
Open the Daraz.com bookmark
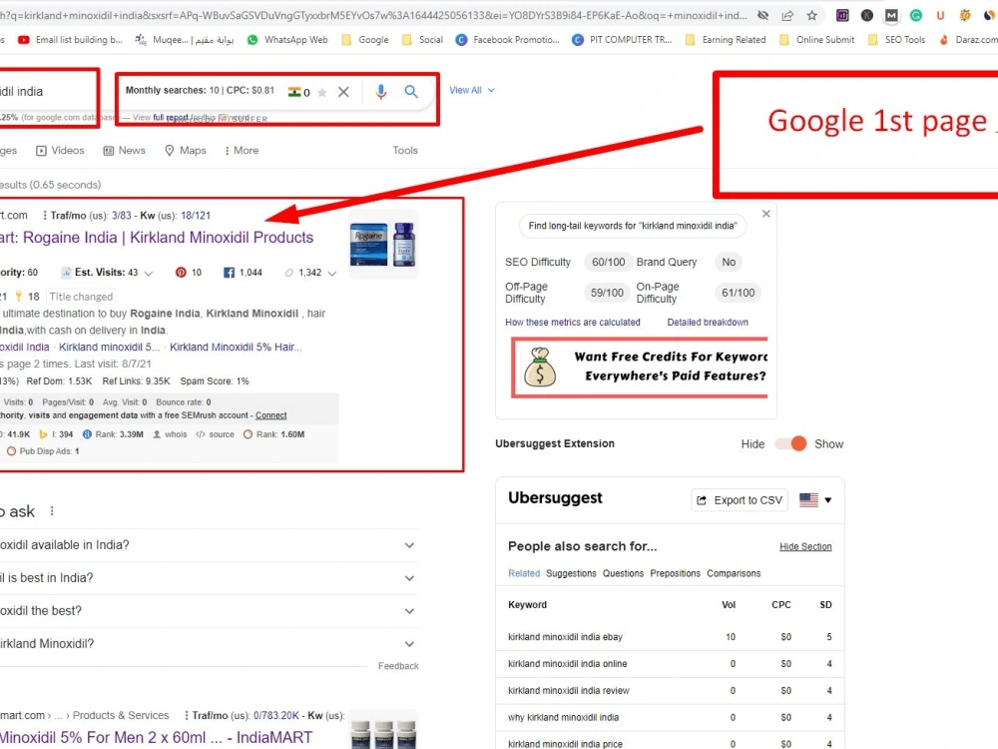pyautogui.click(x=968, y=40)
